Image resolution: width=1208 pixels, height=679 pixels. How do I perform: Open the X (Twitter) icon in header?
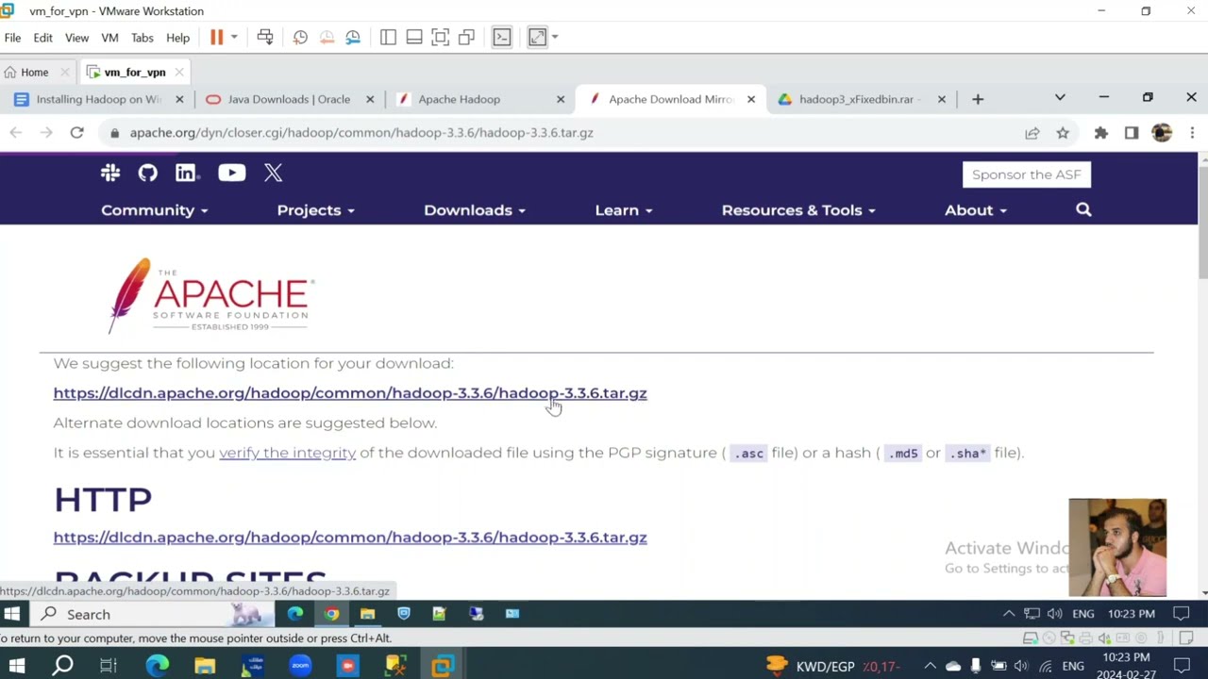coord(274,173)
